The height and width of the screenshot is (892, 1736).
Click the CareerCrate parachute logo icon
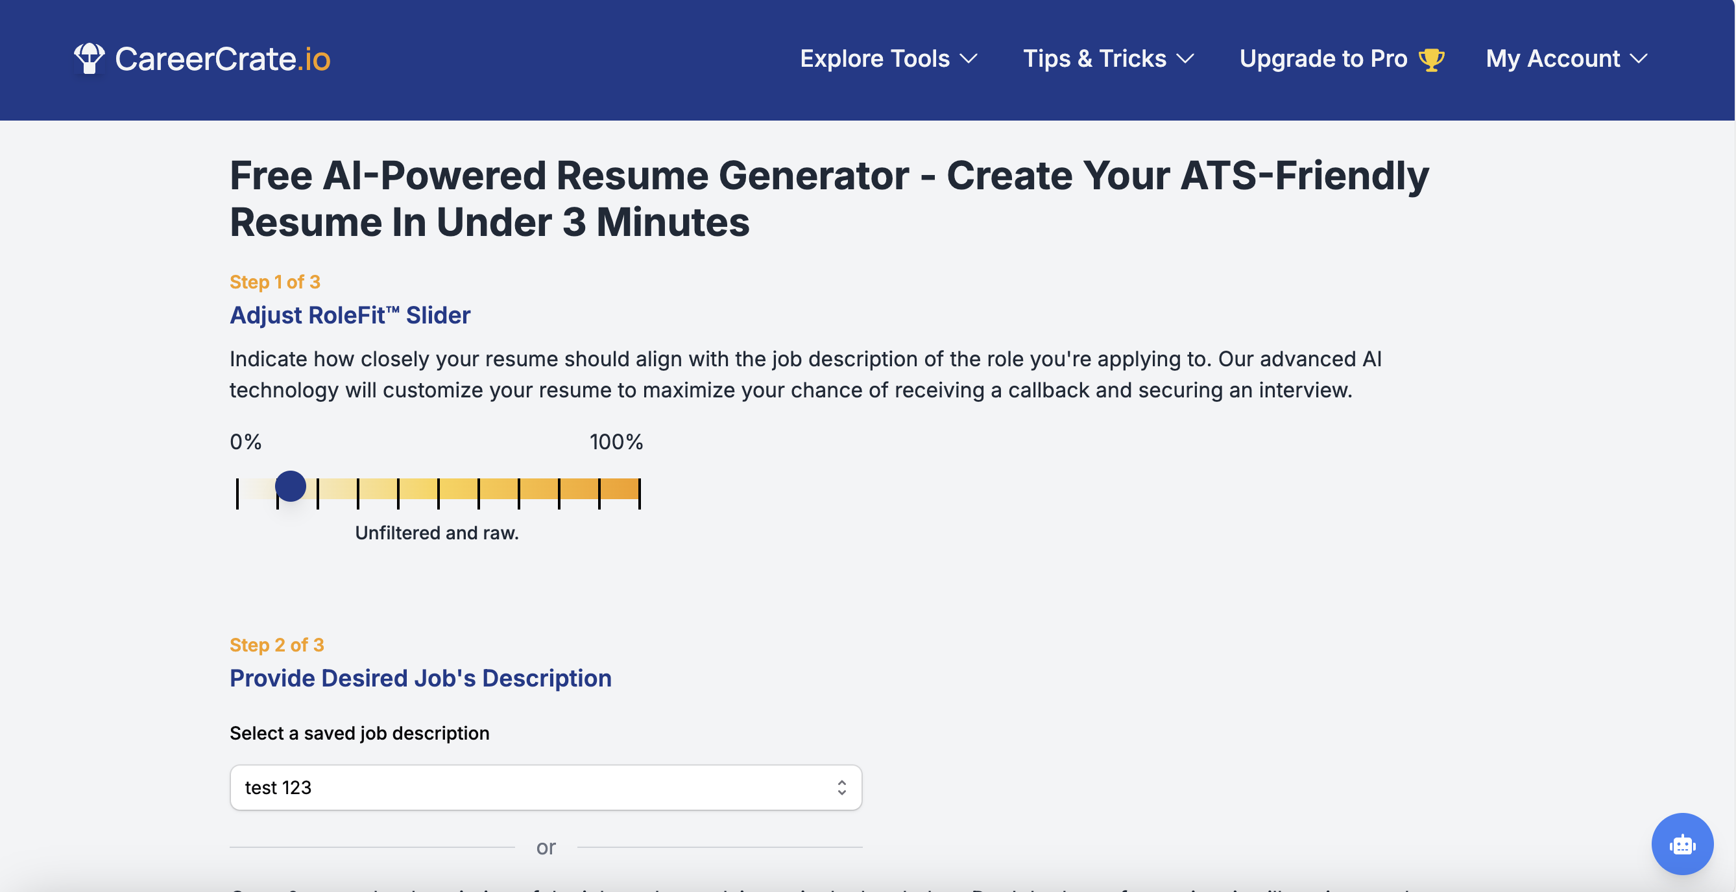click(x=89, y=58)
